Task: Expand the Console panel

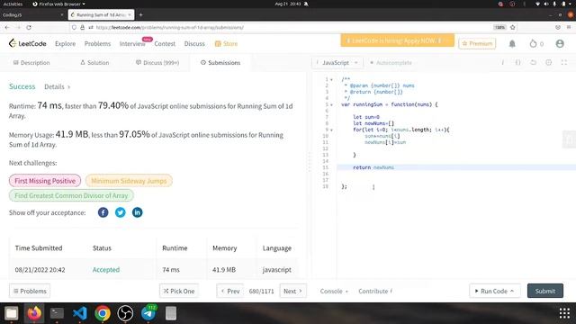Action: pos(334,291)
